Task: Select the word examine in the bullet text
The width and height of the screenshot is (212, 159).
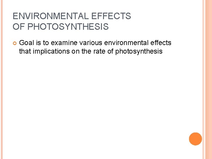Action: point(62,43)
